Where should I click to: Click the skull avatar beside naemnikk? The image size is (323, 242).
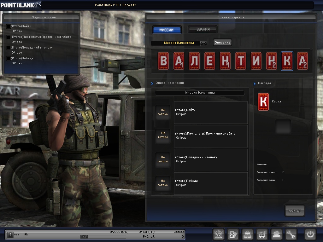pos(10,234)
